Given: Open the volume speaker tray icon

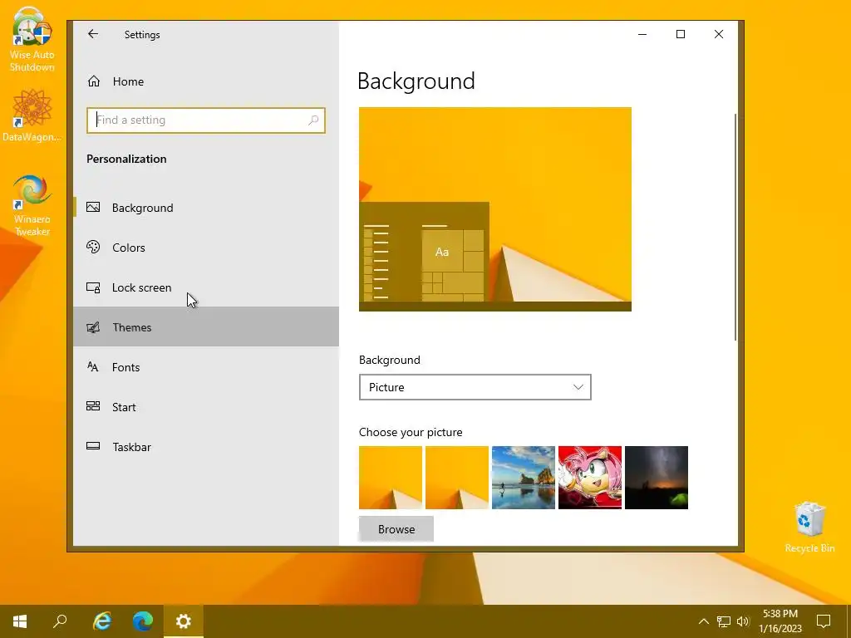Looking at the screenshot, I should 743,621.
